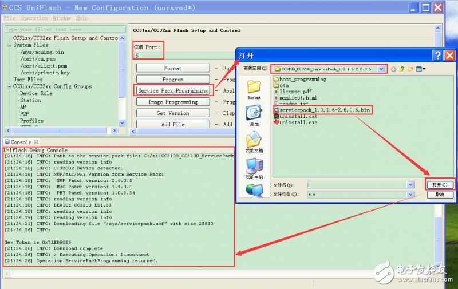This screenshot has width=458, height=289.
Task: Click the Program button
Action: click(173, 79)
